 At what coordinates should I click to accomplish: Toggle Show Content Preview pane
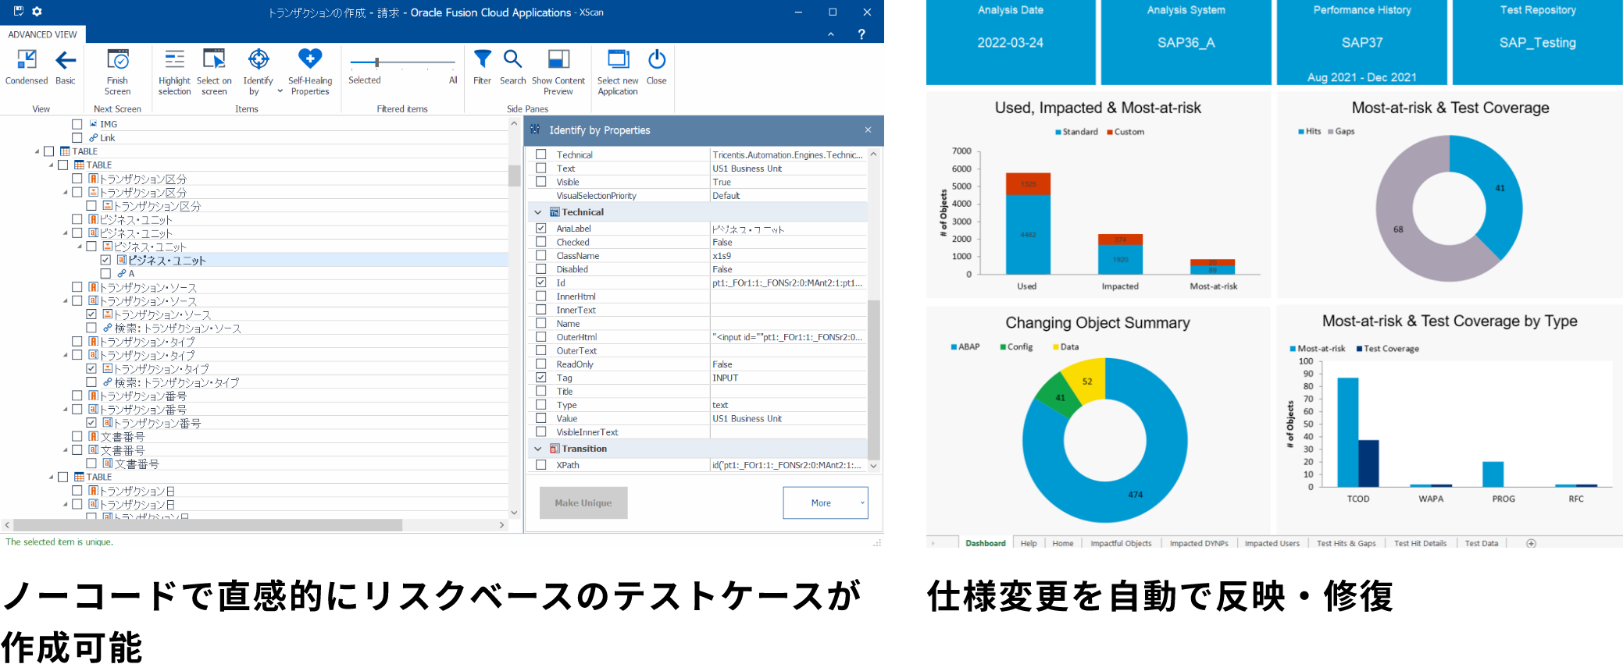[558, 72]
